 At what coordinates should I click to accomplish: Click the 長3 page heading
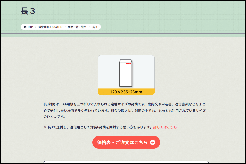(28, 11)
